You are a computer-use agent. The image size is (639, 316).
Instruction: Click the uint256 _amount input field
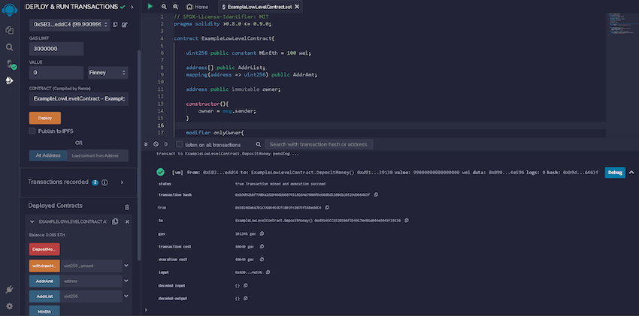[x=91, y=266]
